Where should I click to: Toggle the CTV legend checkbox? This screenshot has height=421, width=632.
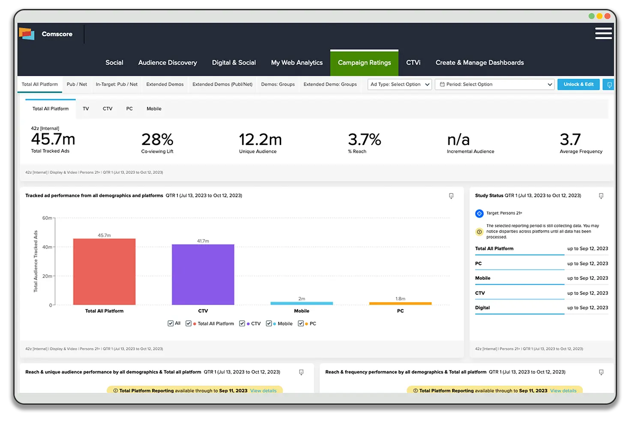[x=242, y=323]
